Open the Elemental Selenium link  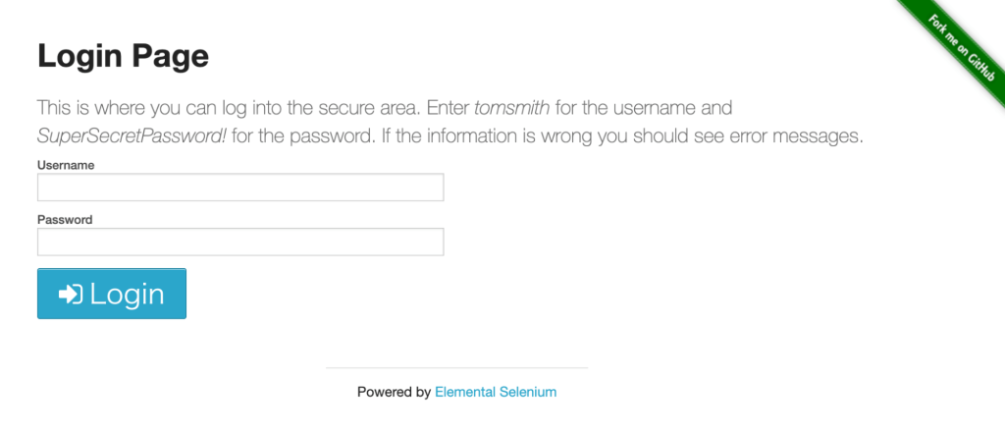point(496,392)
